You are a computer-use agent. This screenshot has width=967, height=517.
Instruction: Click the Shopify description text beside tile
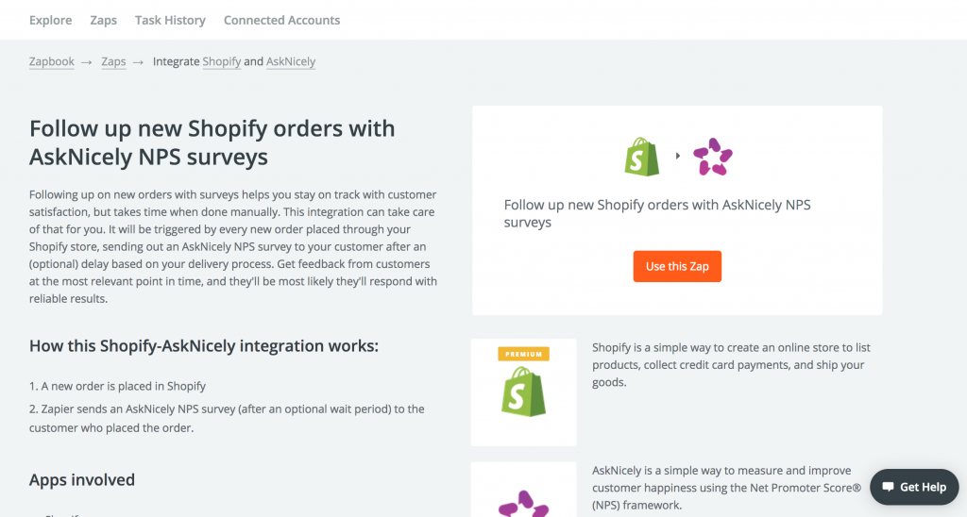[x=731, y=365]
